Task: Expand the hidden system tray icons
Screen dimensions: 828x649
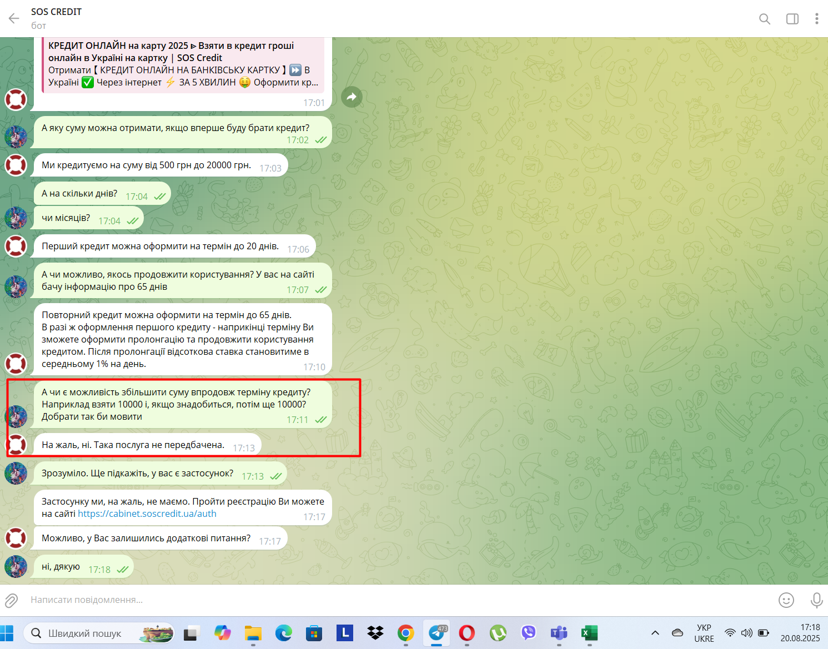Action: [655, 633]
